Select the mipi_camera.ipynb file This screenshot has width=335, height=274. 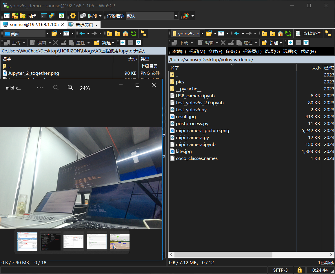pyautogui.click(x=196, y=144)
